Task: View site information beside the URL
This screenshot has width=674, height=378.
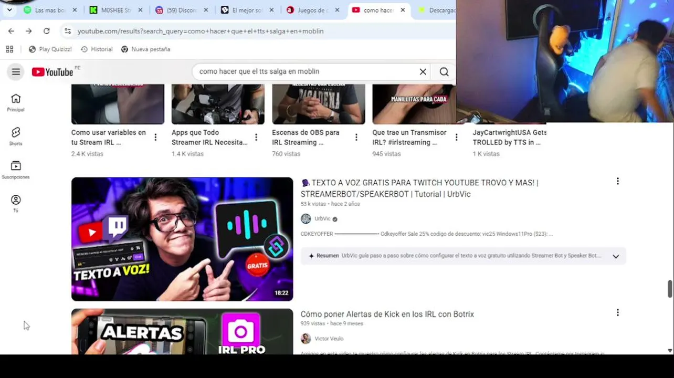Action: point(68,31)
